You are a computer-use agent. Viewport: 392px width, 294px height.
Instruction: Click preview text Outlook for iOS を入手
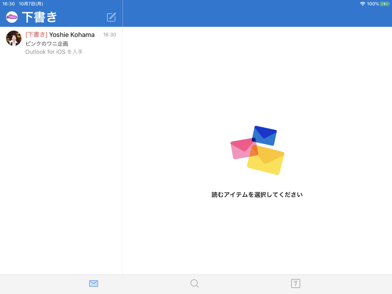pyautogui.click(x=54, y=52)
